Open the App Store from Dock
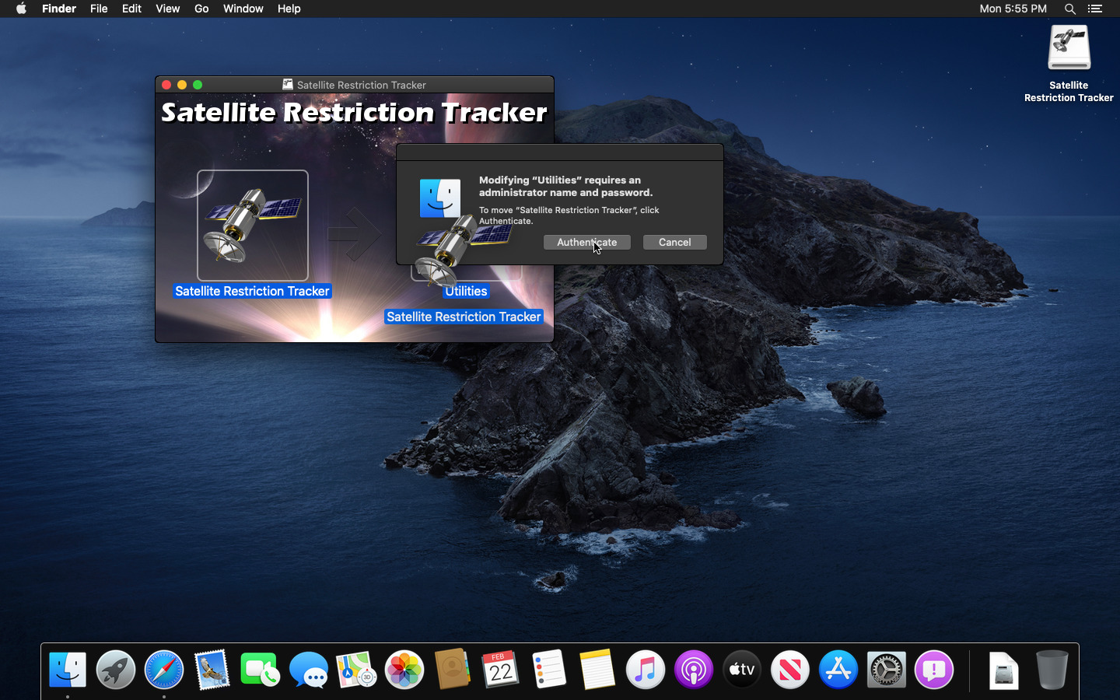Viewport: 1120px width, 700px height. click(838, 670)
